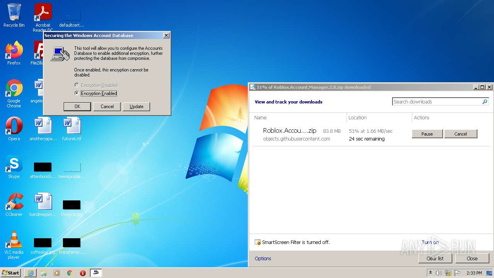Click the network tray icon
494x278 pixels.
(448, 273)
